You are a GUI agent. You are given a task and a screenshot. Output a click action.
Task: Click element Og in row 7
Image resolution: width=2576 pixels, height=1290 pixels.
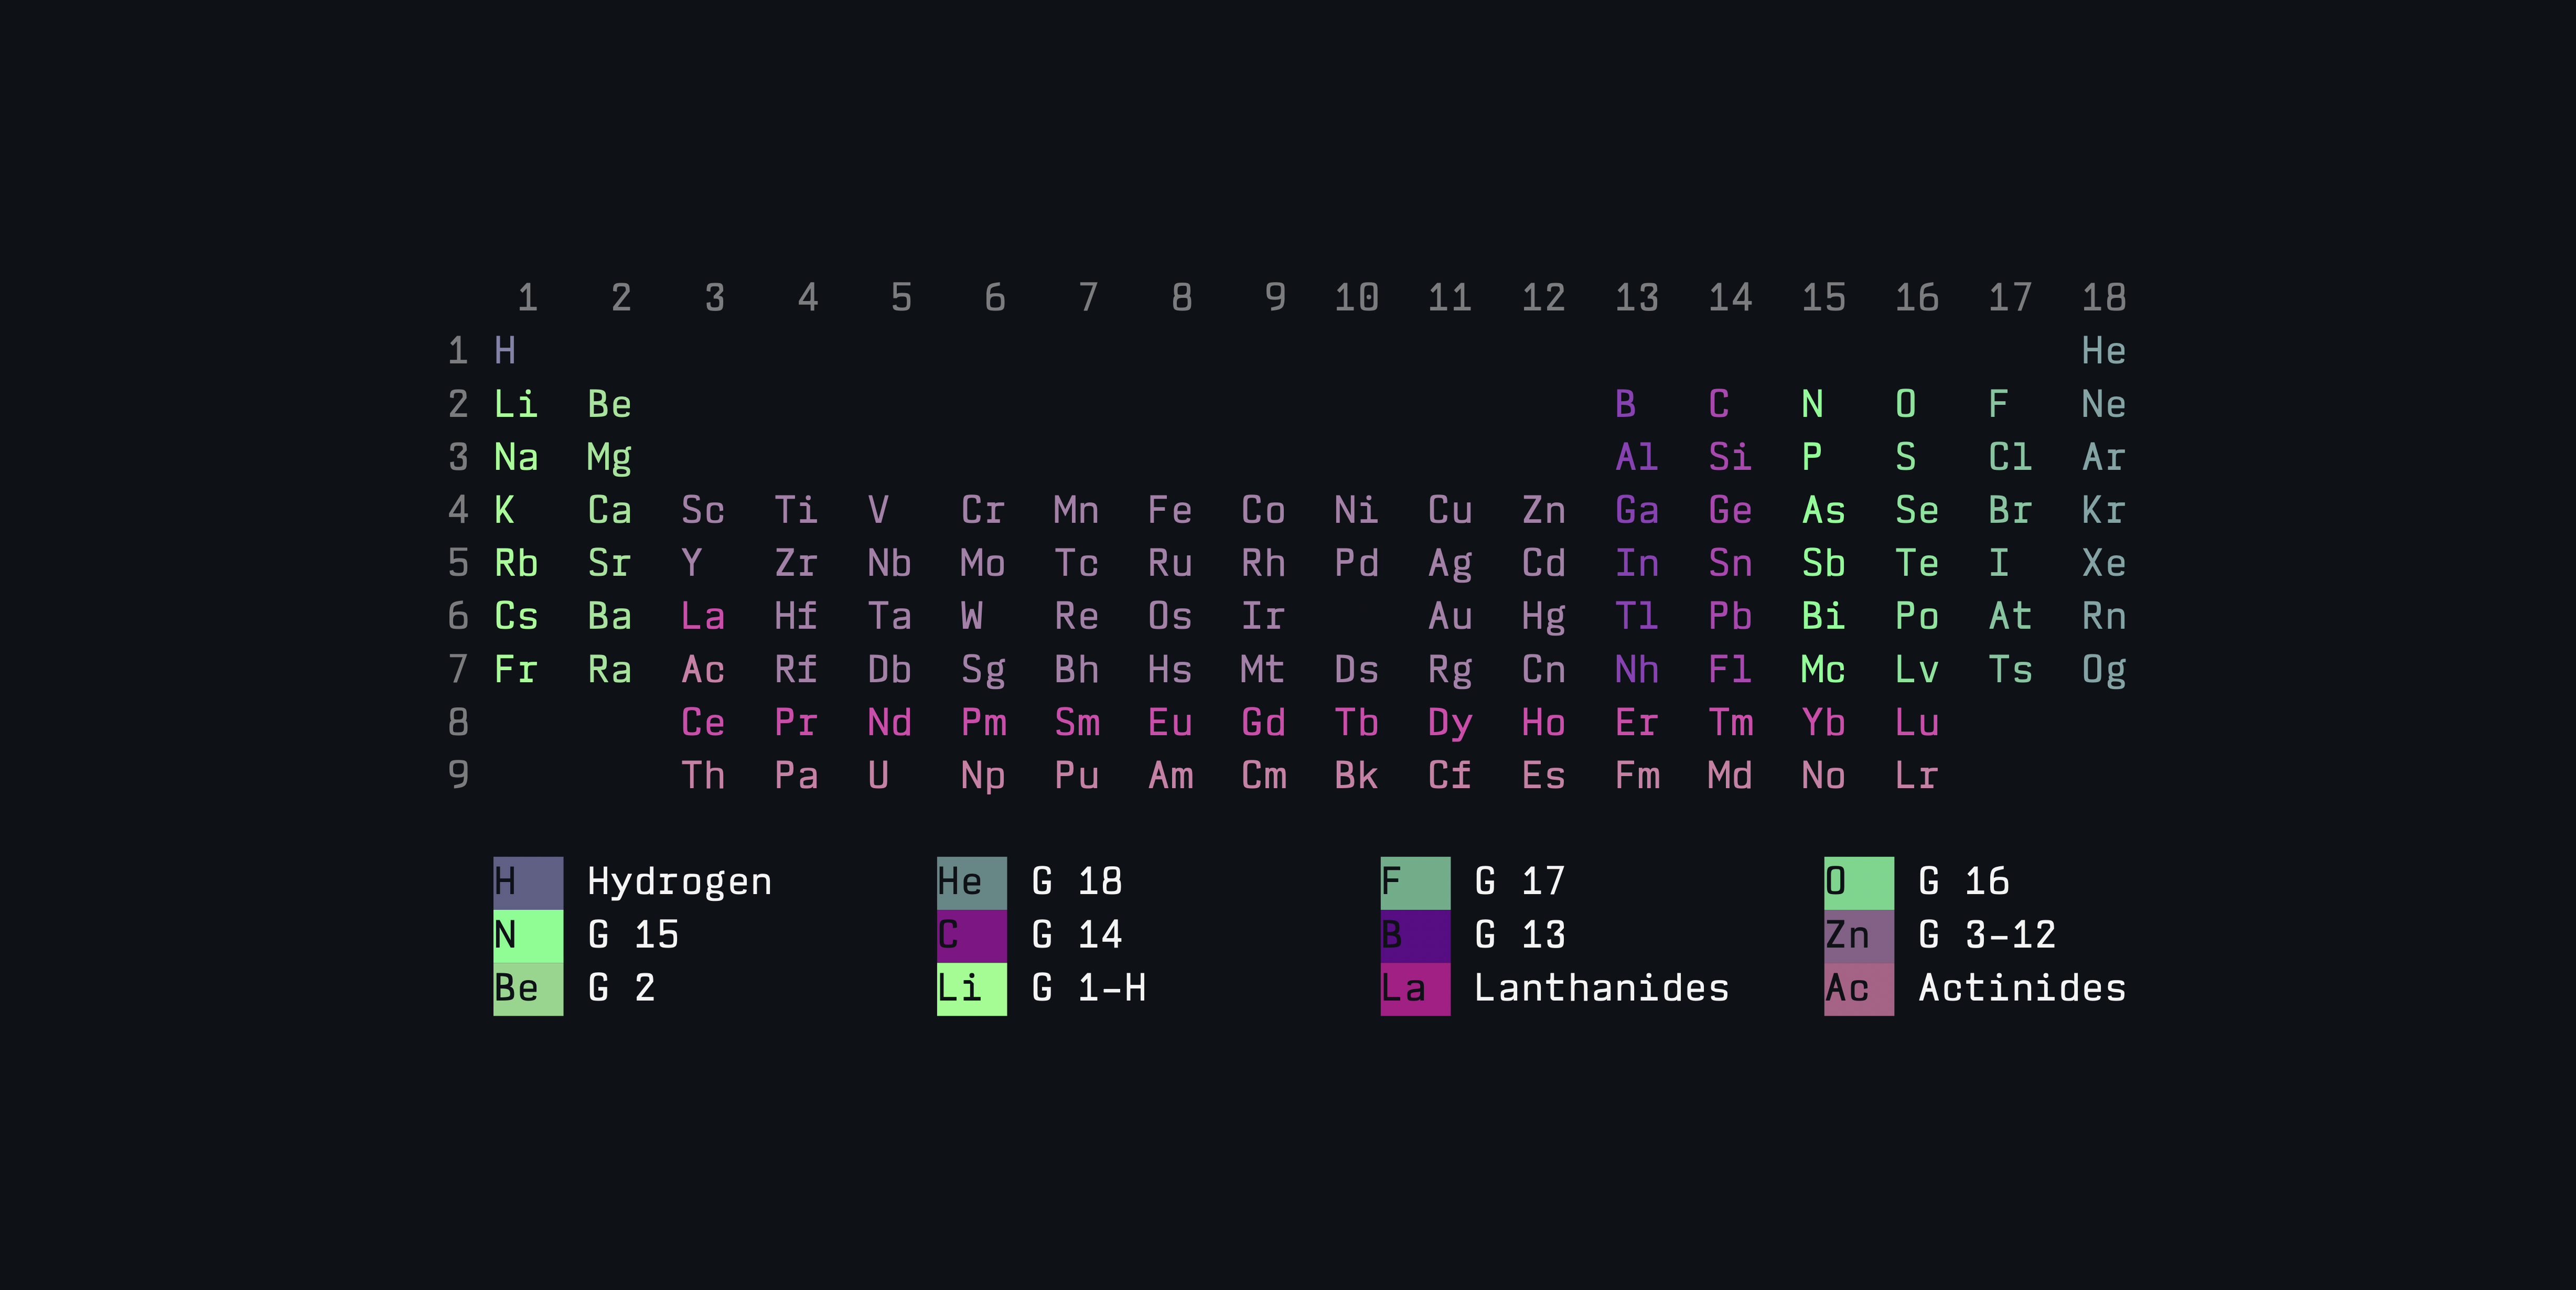coord(2103,669)
